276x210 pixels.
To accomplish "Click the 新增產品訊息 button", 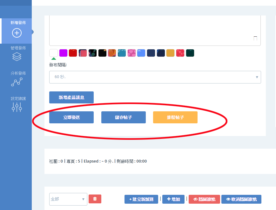I will 71,97.
